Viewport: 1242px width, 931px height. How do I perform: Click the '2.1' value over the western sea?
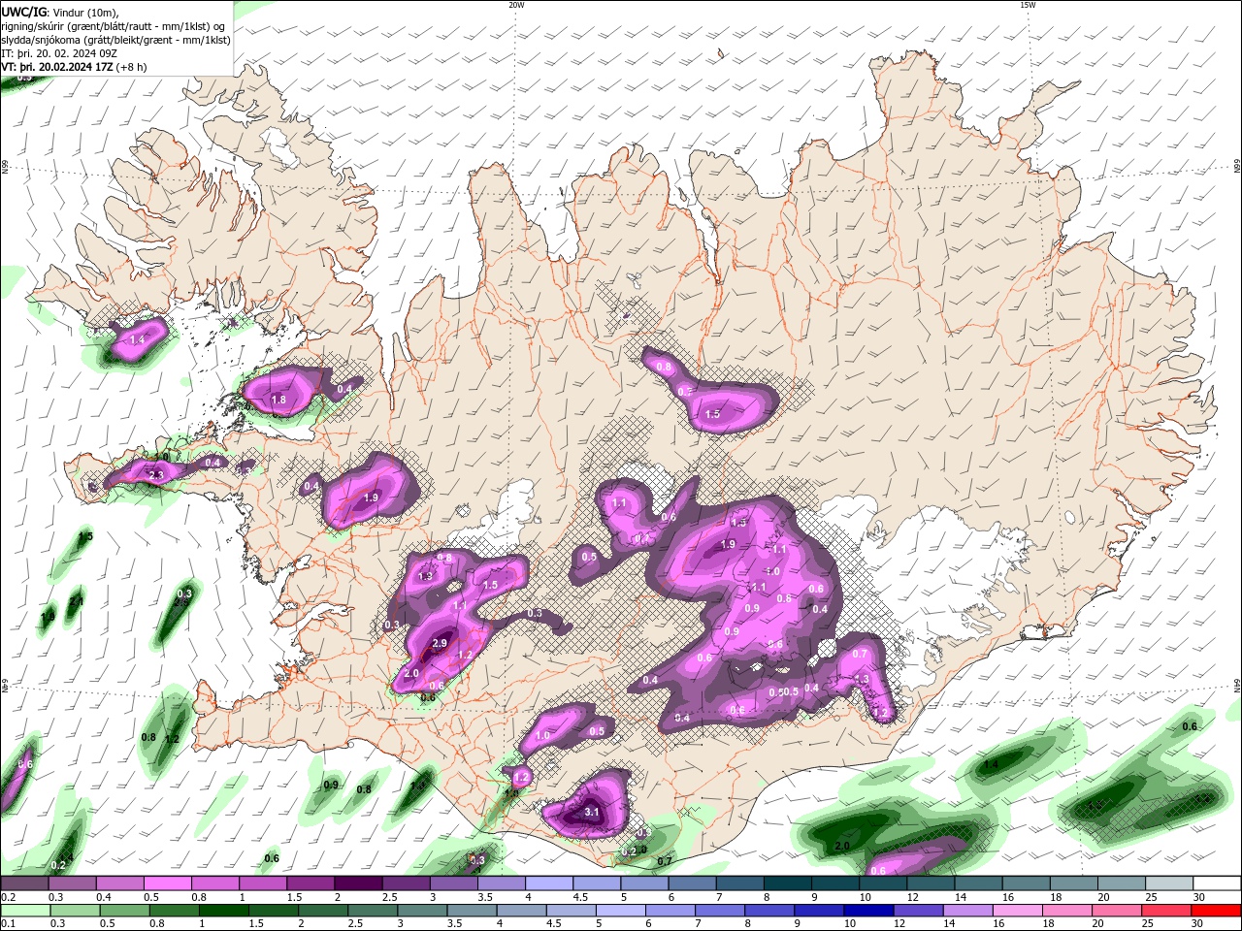tap(77, 602)
